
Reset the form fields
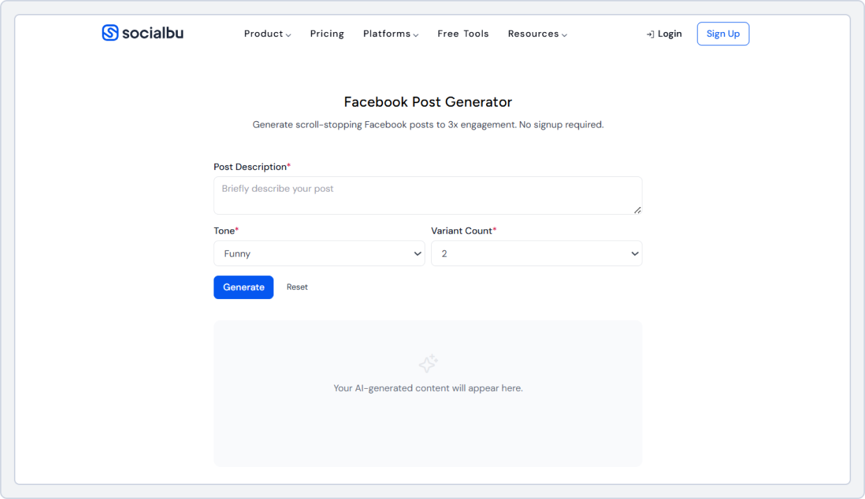pos(297,287)
